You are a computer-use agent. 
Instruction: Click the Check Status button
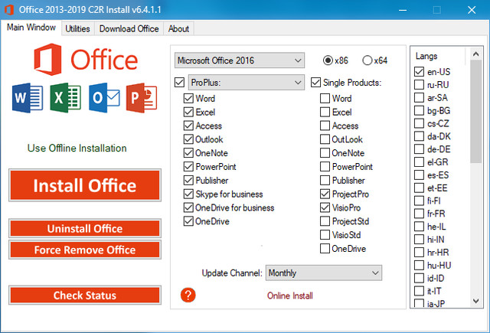85,295
